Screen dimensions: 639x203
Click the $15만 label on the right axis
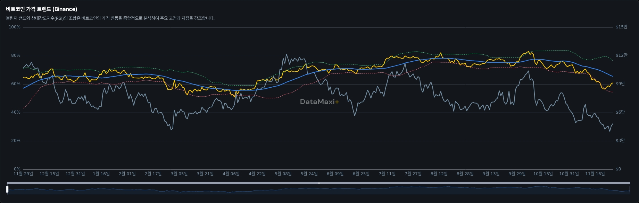[x=622, y=27]
